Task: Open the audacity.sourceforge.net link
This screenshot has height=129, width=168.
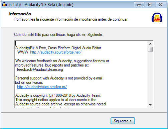Action: [x=56, y=52]
